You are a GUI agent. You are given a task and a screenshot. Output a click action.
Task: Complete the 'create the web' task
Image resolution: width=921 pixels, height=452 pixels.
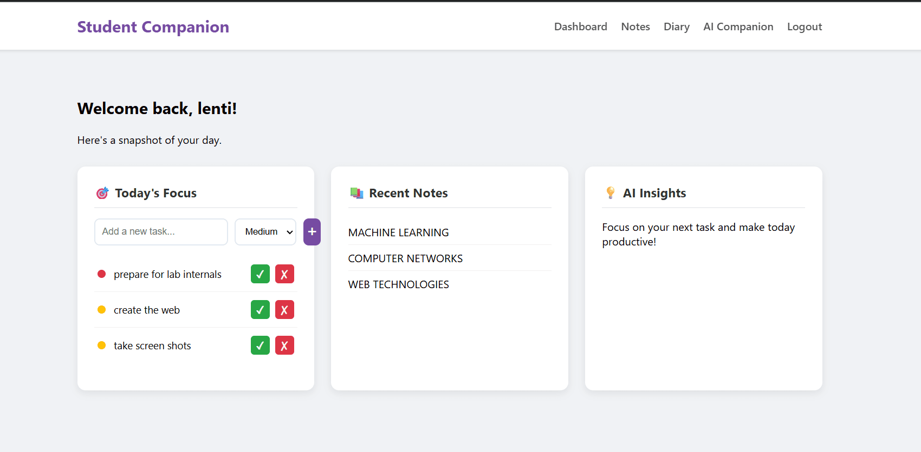click(x=260, y=310)
